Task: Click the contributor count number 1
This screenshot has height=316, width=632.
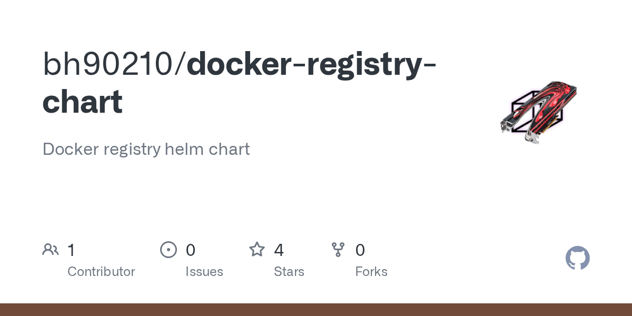Action: (72, 250)
